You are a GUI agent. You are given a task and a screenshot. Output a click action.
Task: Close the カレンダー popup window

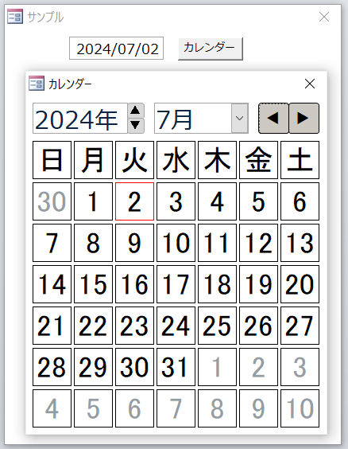pyautogui.click(x=310, y=84)
